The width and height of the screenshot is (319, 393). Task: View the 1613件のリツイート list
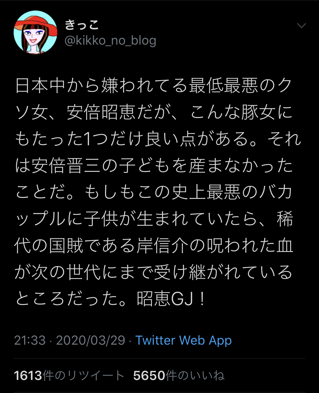[x=69, y=376]
